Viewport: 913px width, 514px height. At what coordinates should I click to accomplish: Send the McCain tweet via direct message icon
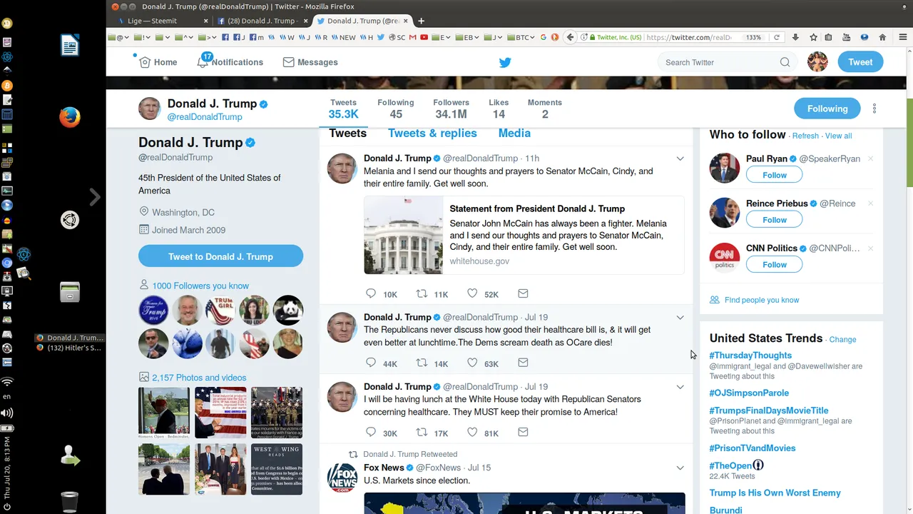[523, 293]
